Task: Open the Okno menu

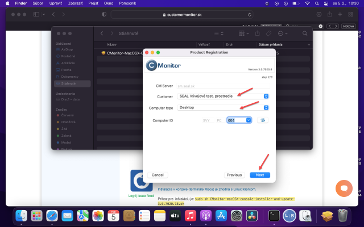Action: coord(109,3)
